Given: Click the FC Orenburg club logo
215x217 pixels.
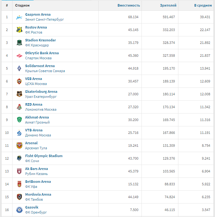Looking at the screenshot, I should pyautogui.click(x=19, y=210).
